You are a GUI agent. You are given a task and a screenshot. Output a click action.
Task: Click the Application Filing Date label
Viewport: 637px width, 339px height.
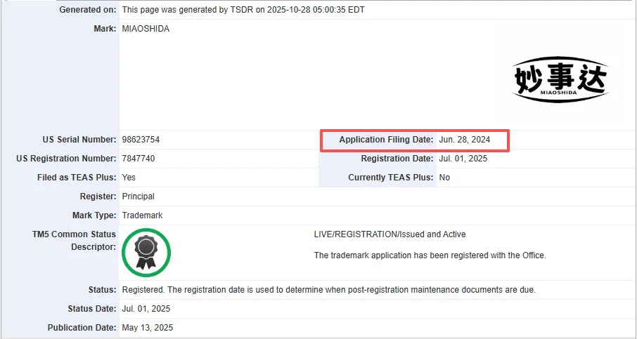point(386,140)
